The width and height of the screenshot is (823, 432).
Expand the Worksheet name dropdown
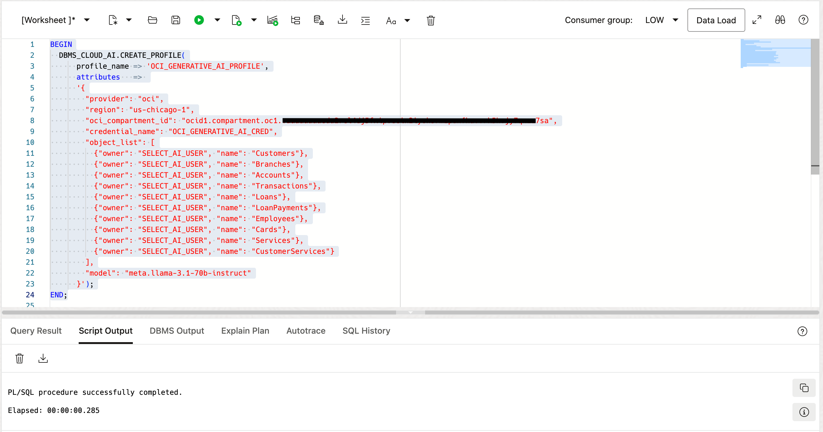(87, 20)
